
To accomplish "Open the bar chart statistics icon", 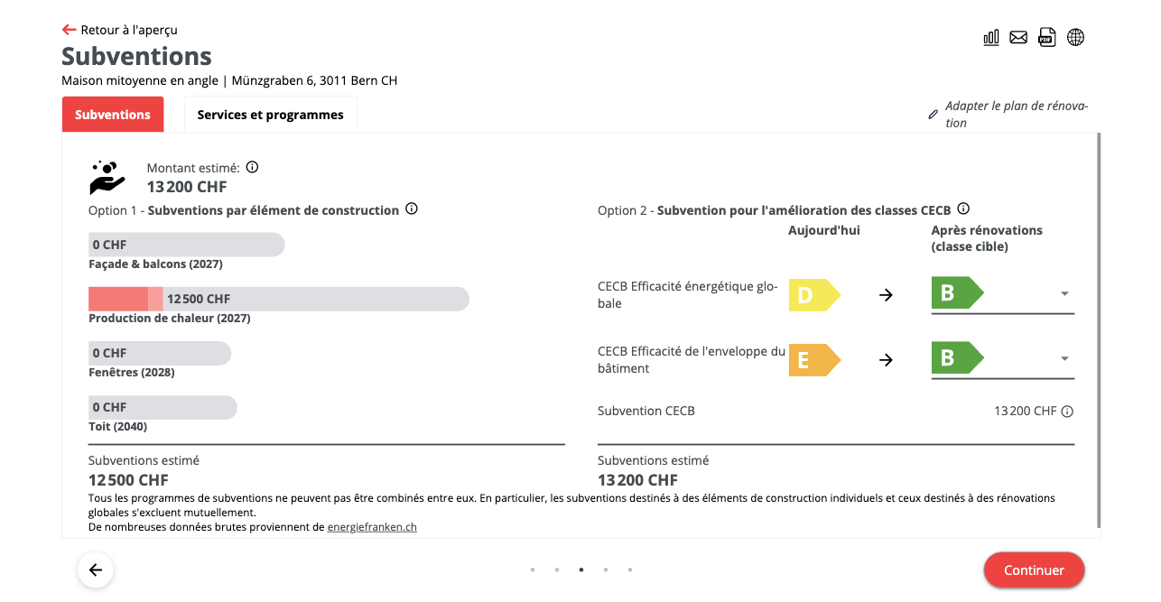I will click(x=991, y=37).
